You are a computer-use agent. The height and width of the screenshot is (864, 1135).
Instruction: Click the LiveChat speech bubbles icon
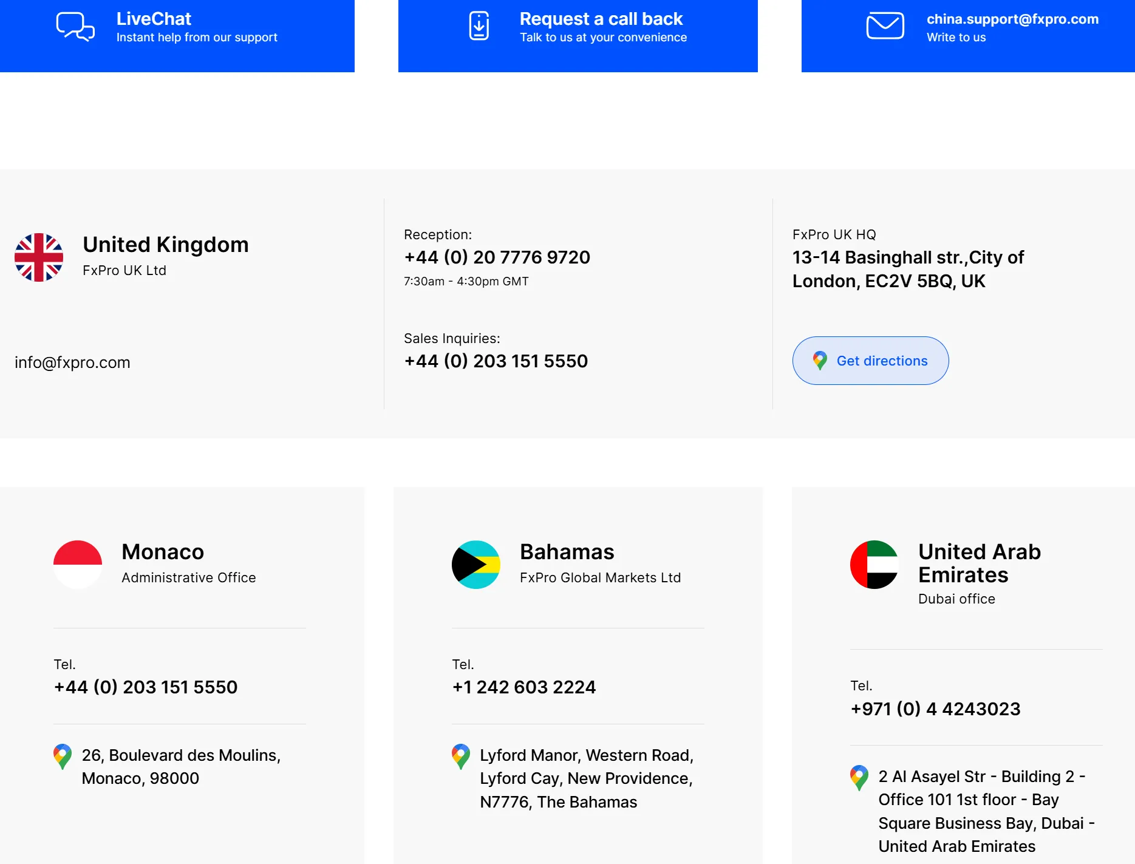tap(75, 27)
